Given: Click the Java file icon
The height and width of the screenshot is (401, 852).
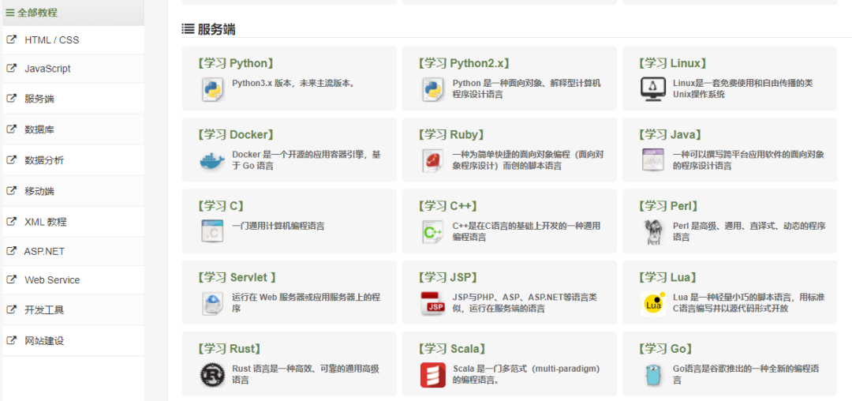Looking at the screenshot, I should 653,161.
